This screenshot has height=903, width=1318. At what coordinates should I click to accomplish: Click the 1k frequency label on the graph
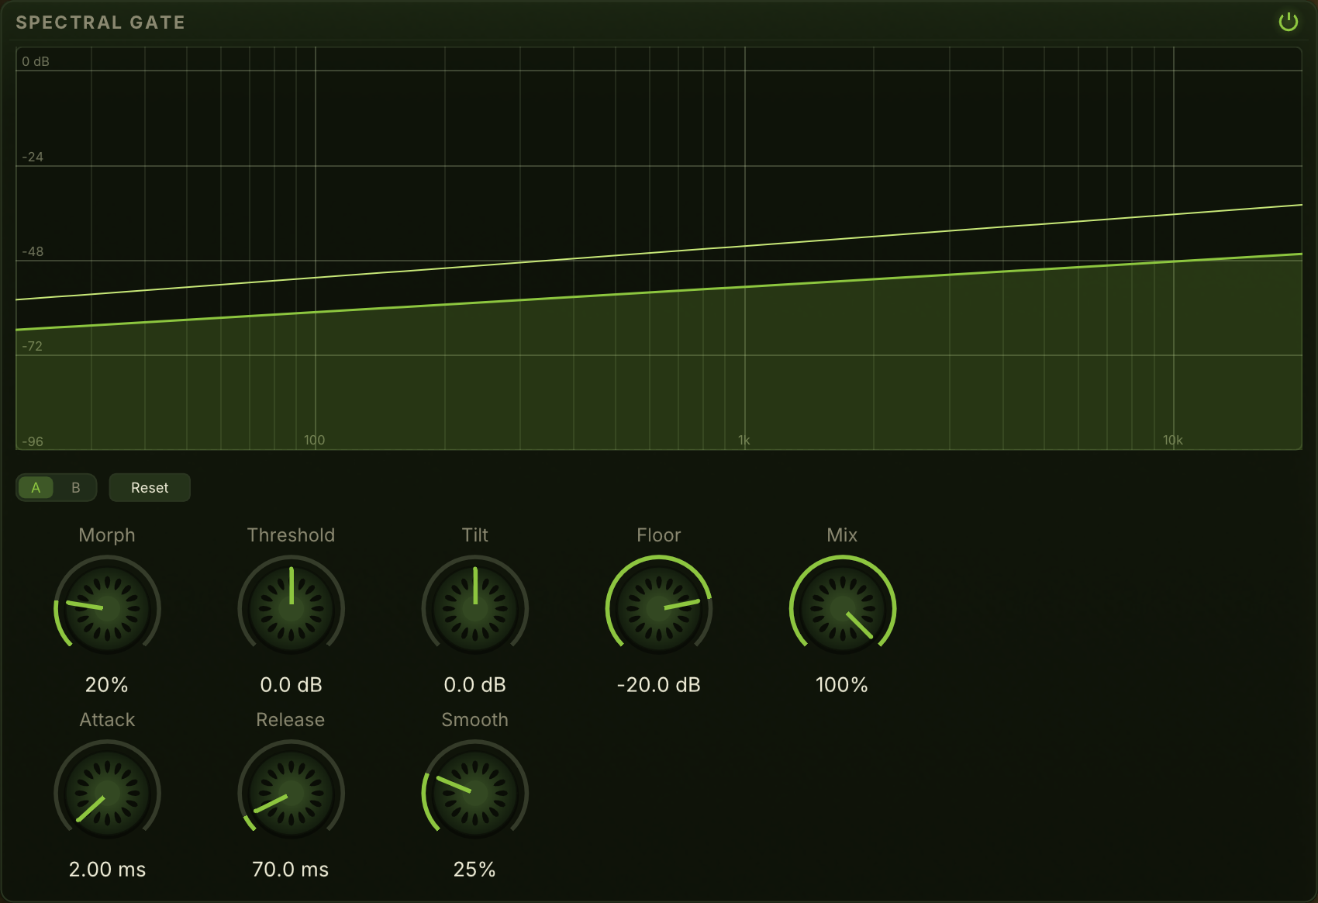click(744, 441)
